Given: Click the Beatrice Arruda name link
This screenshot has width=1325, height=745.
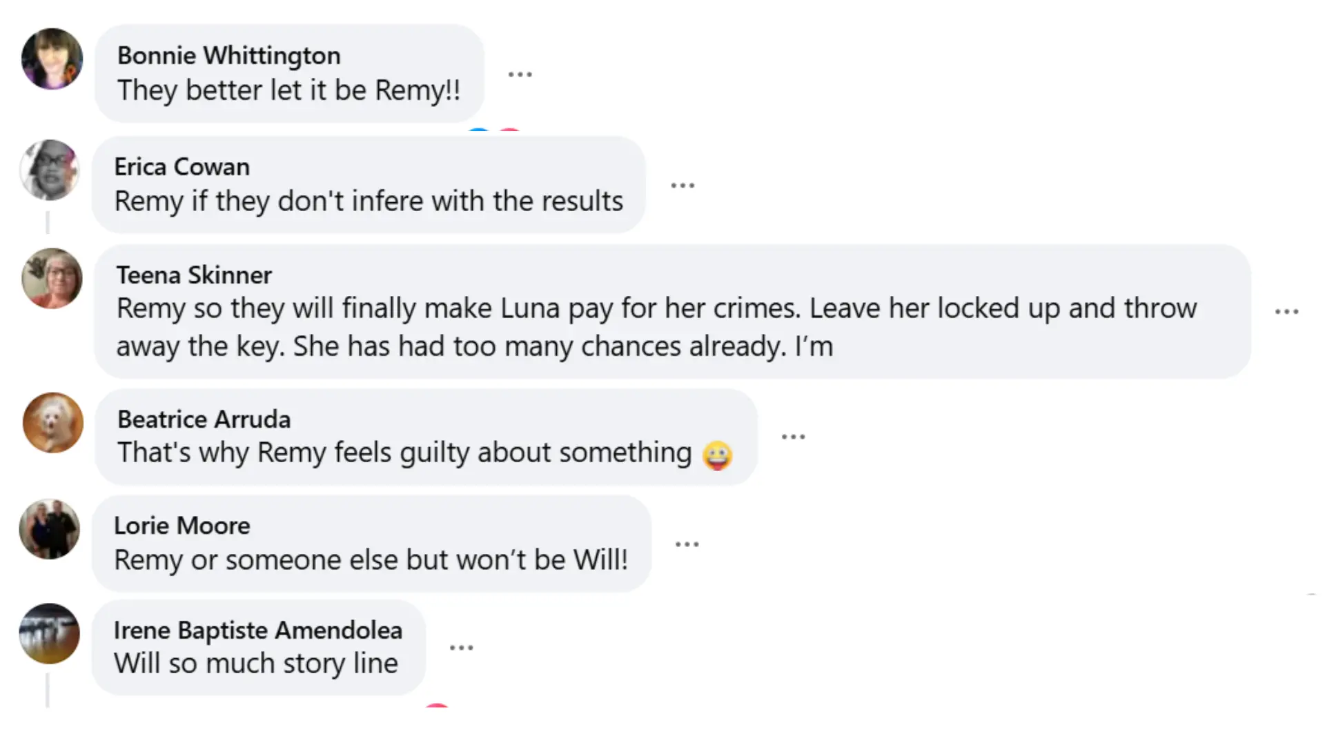Looking at the screenshot, I should point(204,419).
